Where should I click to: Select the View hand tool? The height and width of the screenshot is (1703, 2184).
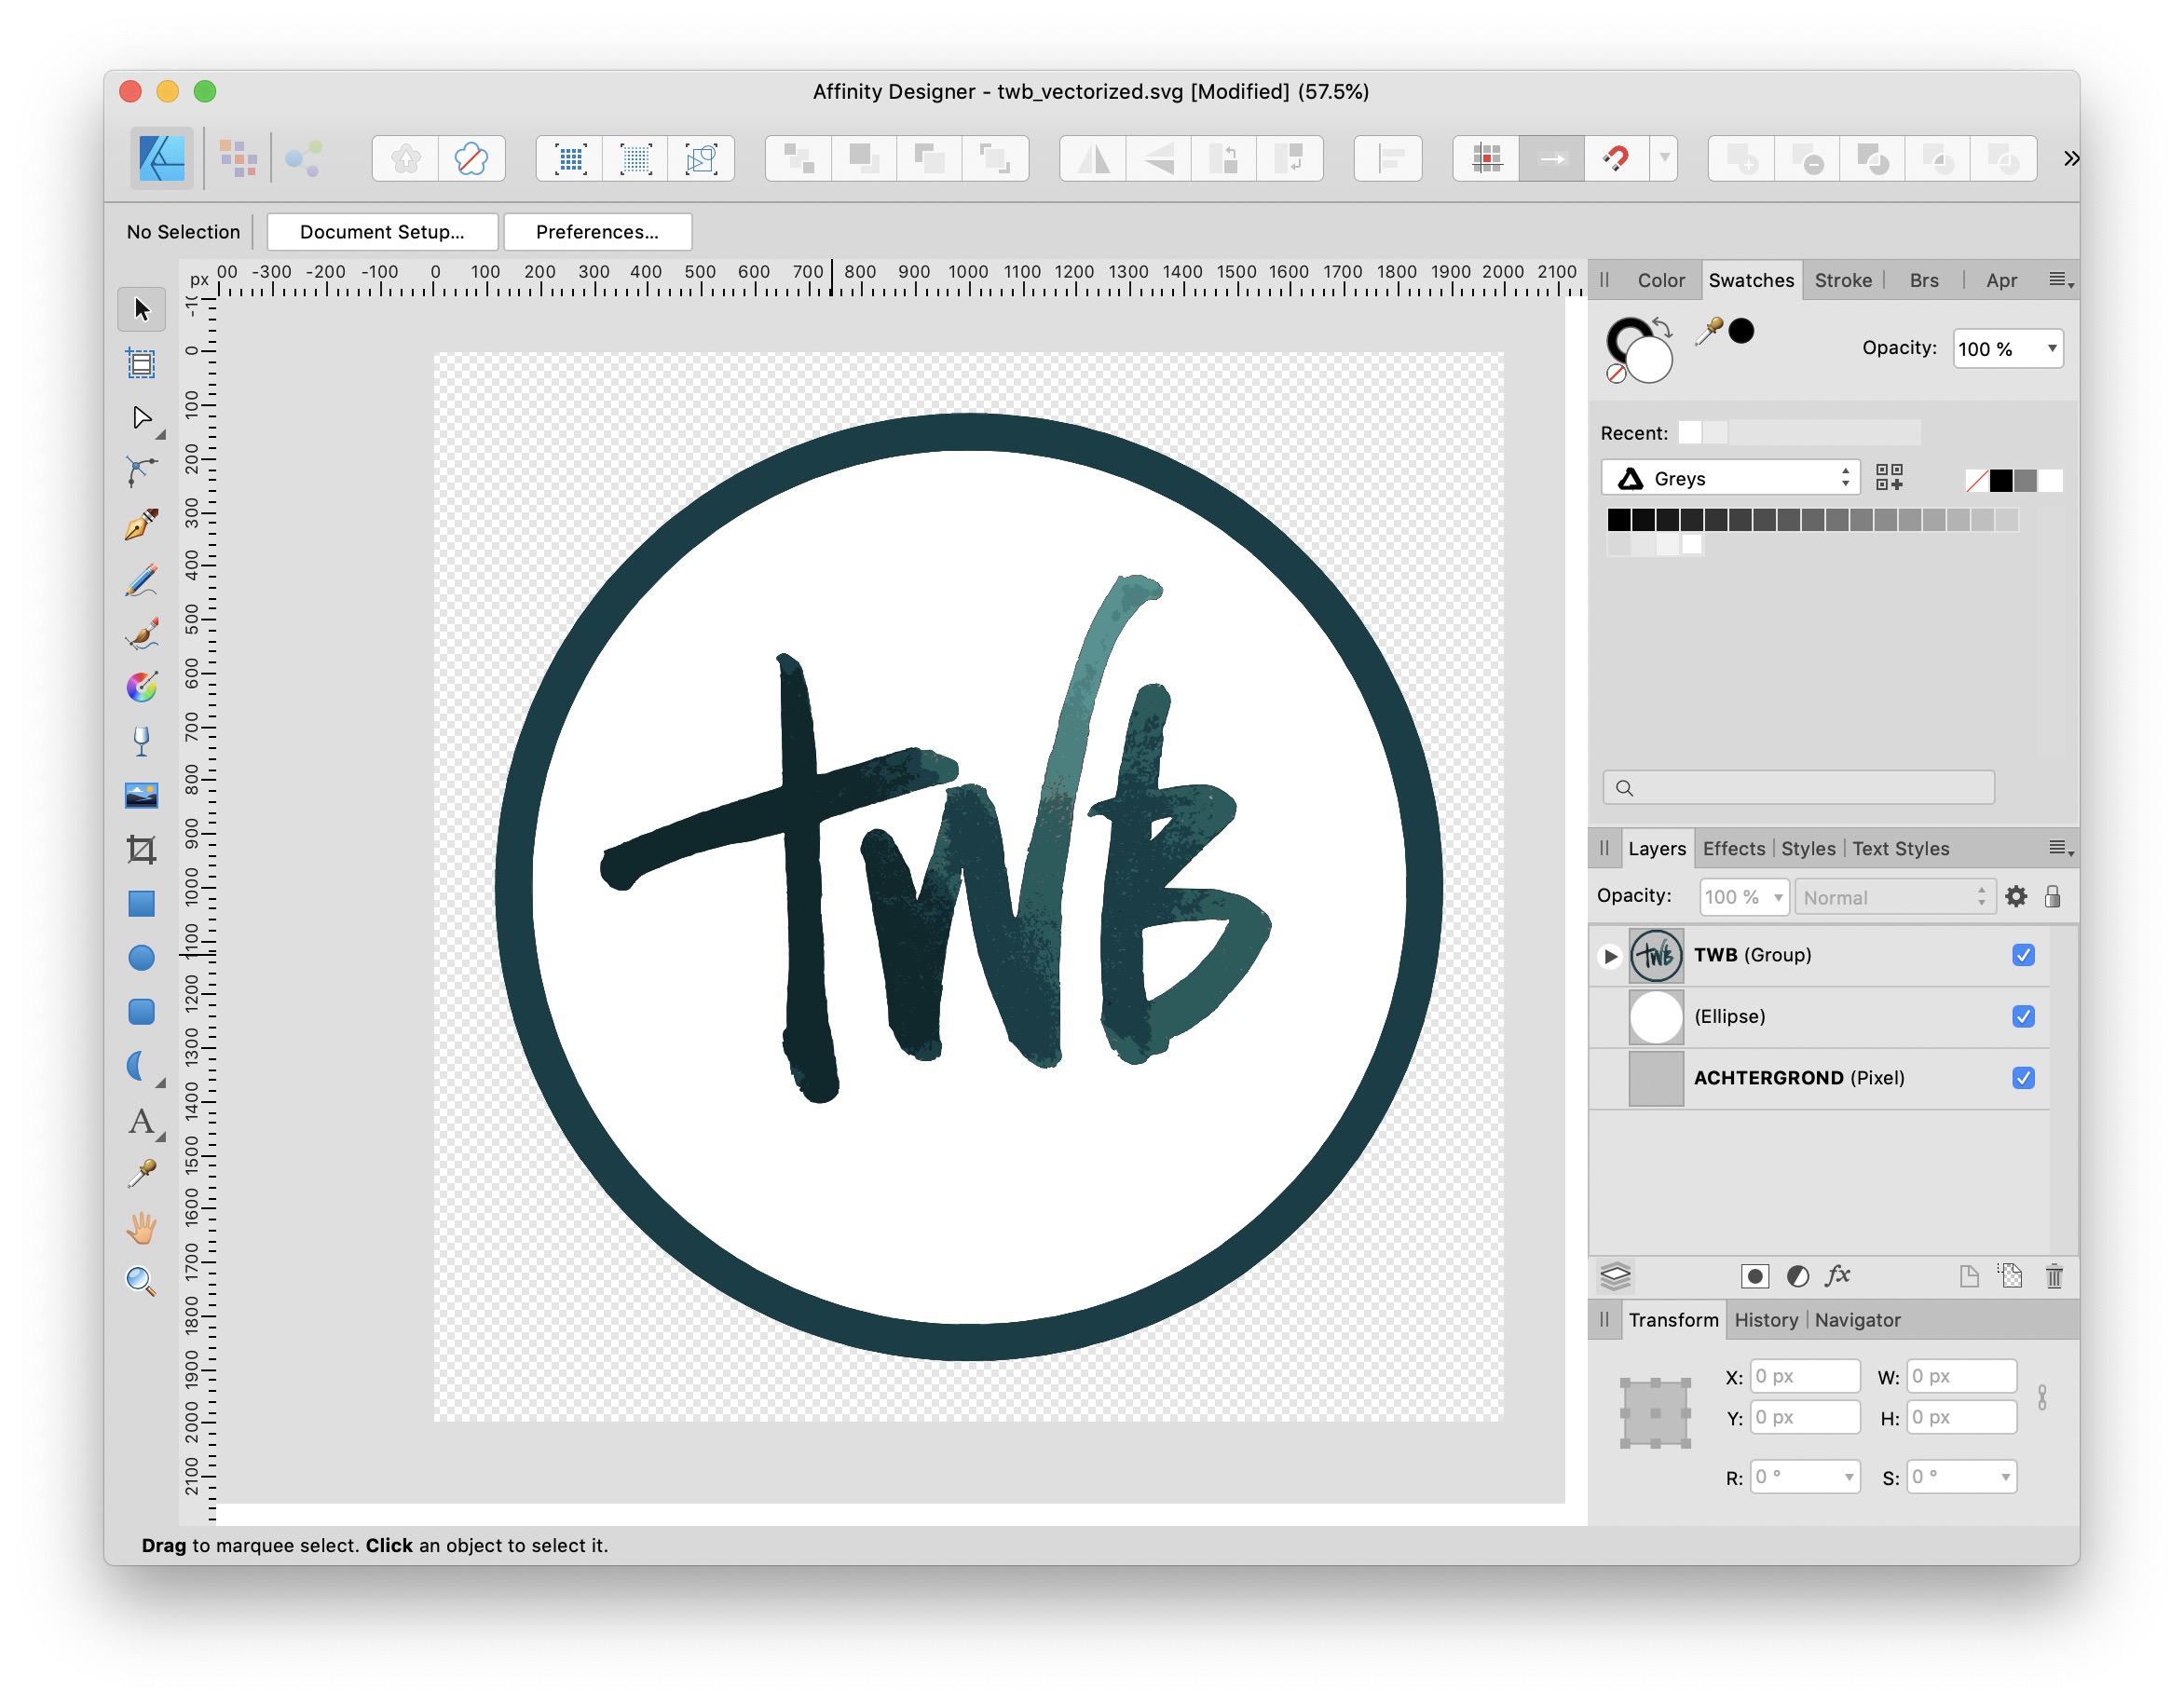[141, 1228]
